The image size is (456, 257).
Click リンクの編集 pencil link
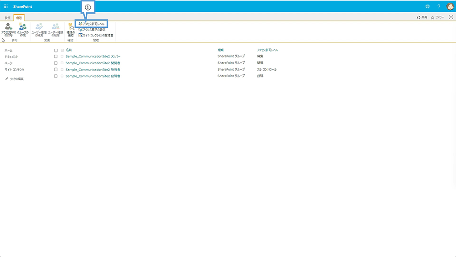15,79
